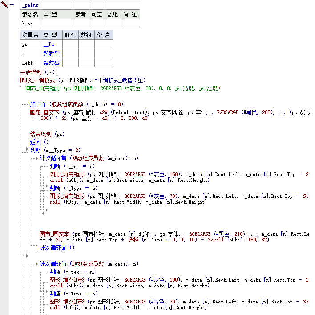Viewport: 315px width, 315px height.
Task: Select the n variable name cell
Action: pos(30,54)
